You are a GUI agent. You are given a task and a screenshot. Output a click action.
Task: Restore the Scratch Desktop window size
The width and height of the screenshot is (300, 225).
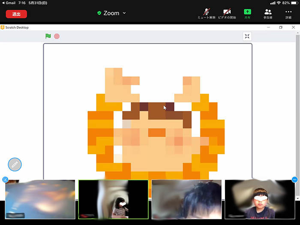point(281,27)
